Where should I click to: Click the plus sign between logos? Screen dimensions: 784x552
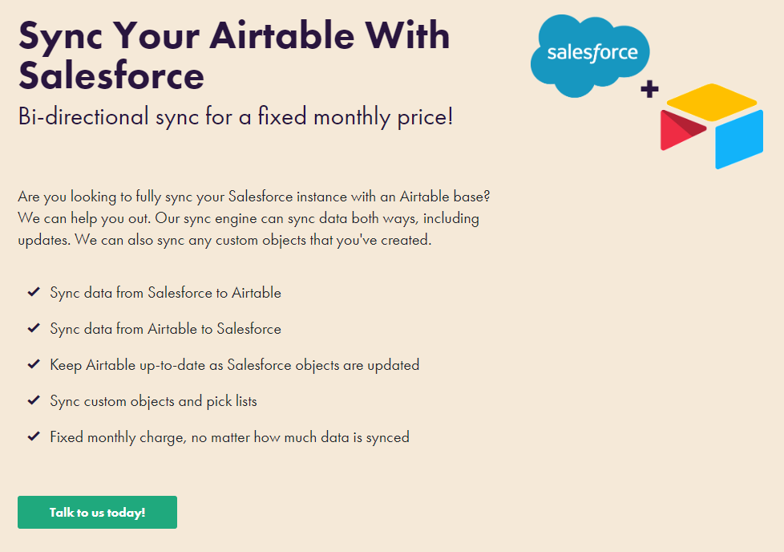pyautogui.click(x=649, y=90)
